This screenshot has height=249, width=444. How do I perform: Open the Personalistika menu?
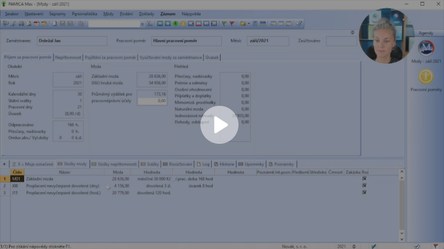click(84, 13)
